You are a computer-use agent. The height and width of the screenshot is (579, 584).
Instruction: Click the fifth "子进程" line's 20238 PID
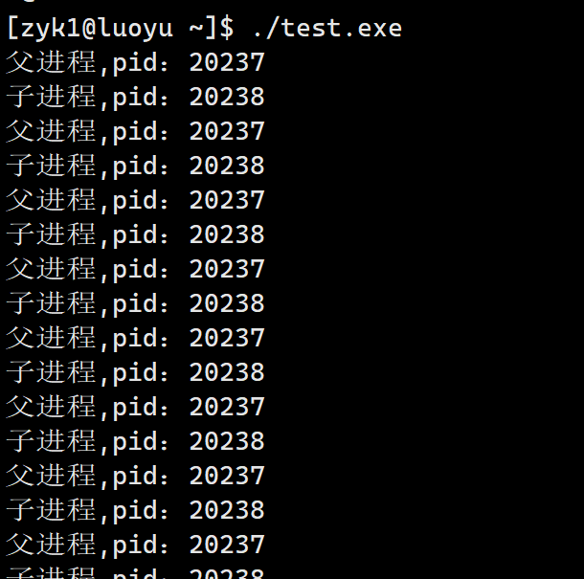(227, 372)
